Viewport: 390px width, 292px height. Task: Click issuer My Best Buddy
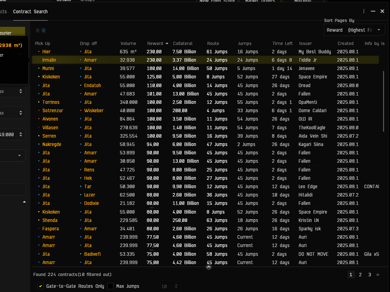[315, 52]
